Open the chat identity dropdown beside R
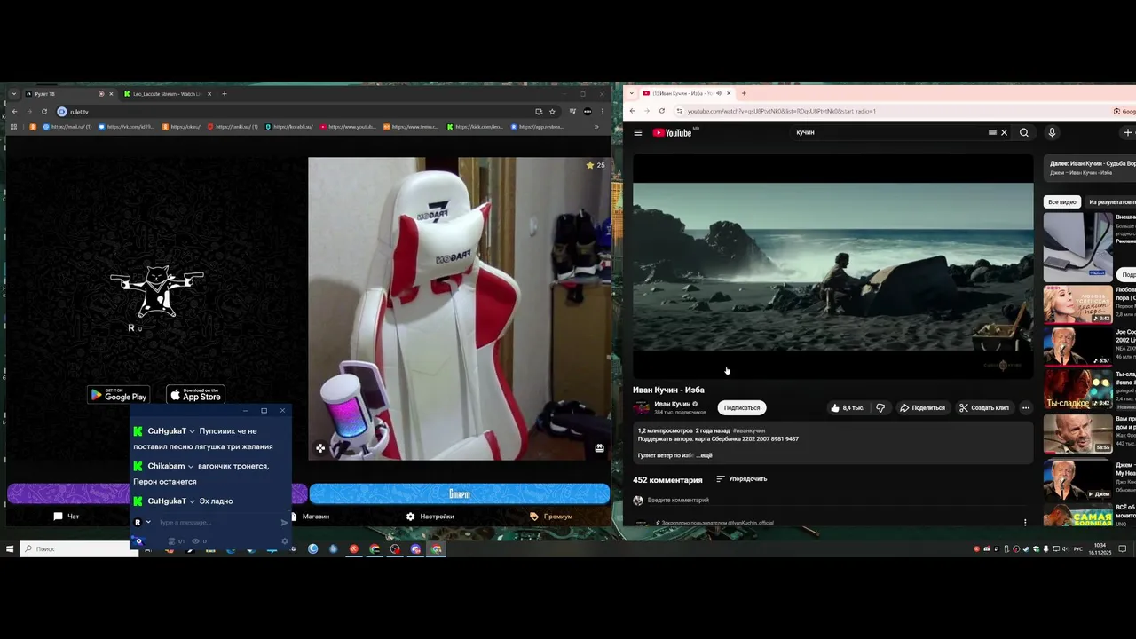Image resolution: width=1136 pixels, height=639 pixels. tap(148, 523)
